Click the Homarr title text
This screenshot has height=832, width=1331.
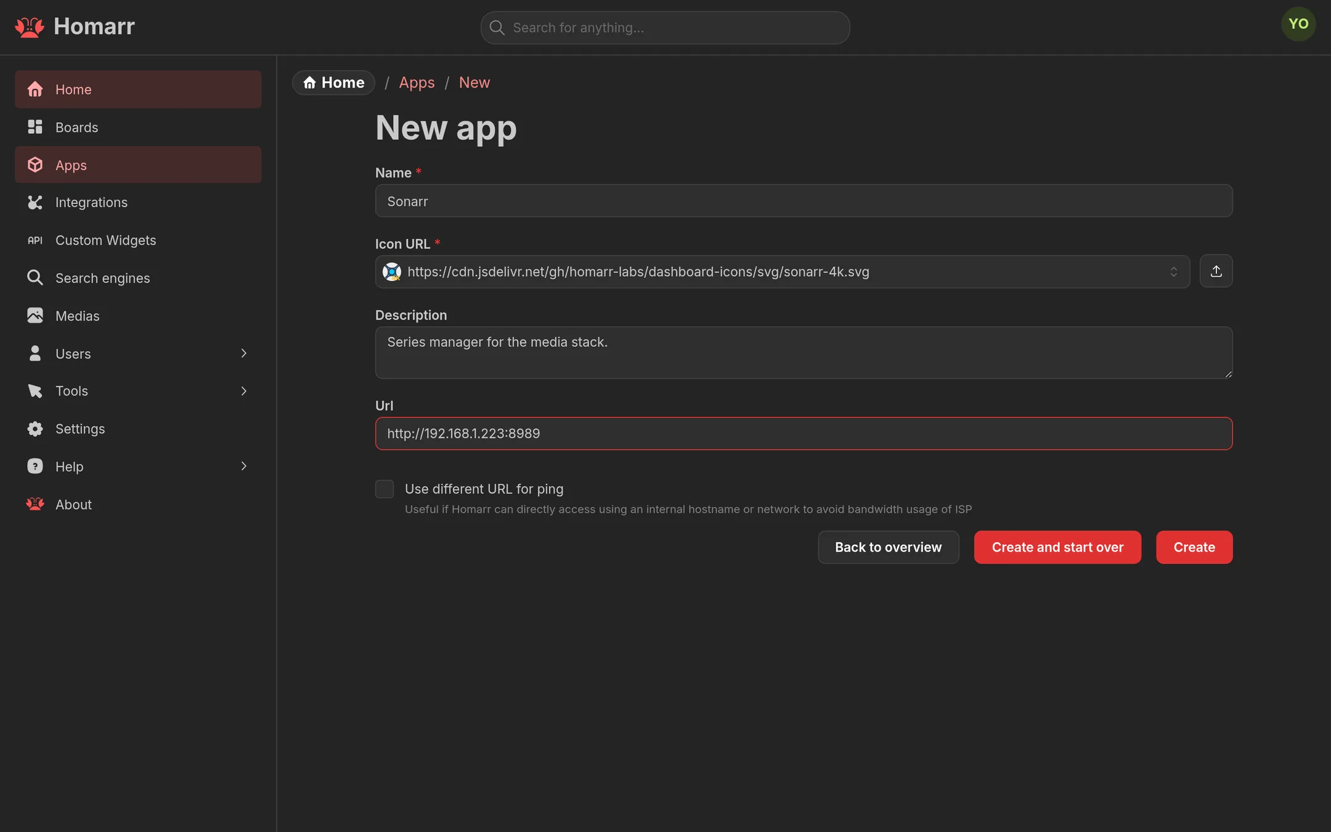[x=94, y=27]
